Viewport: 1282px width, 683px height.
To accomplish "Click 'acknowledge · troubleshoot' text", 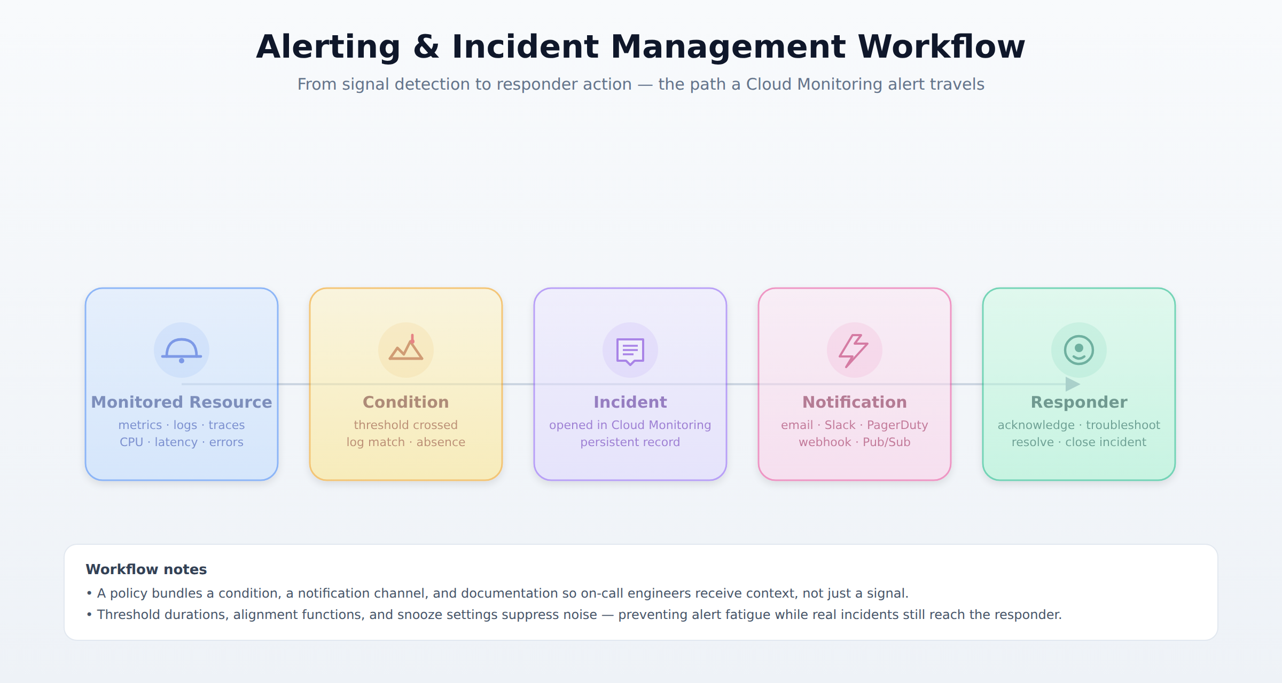I will click(x=1079, y=425).
